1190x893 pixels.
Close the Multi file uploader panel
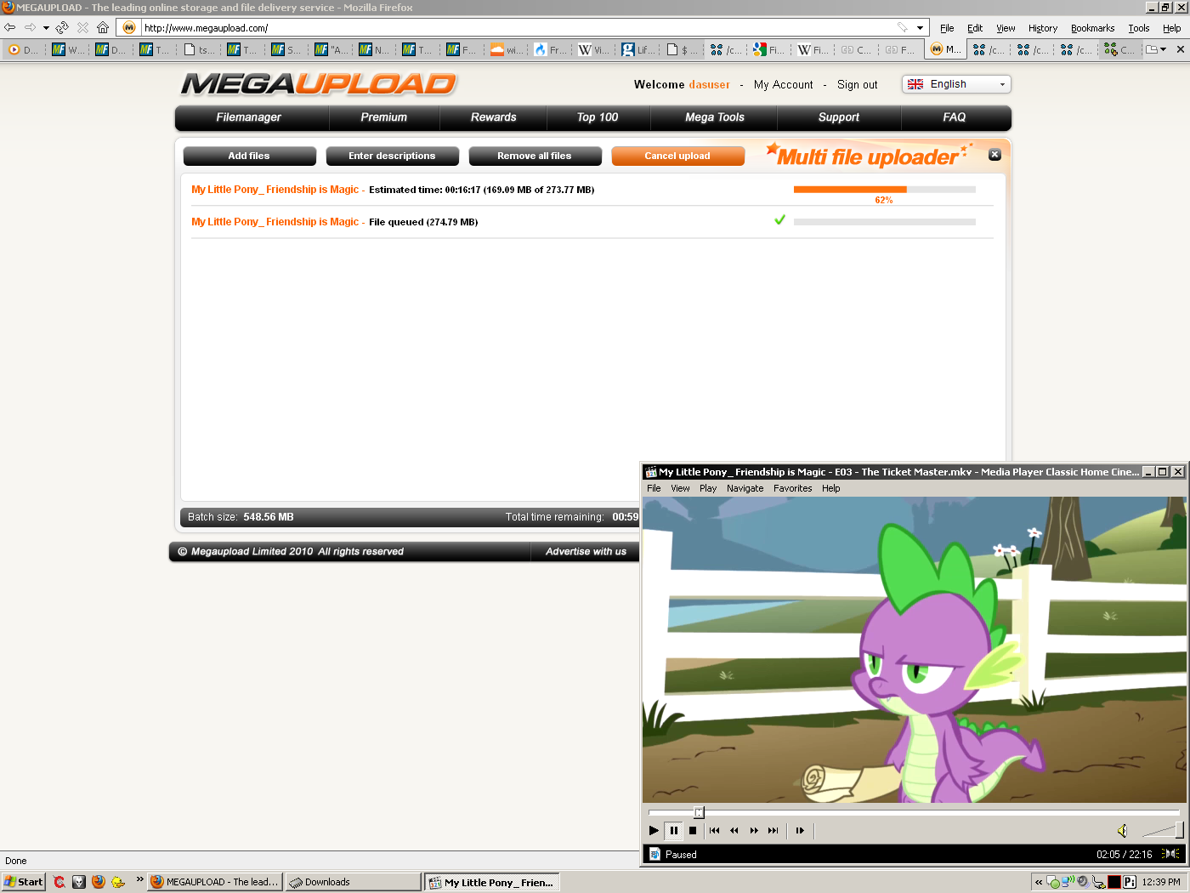click(994, 155)
